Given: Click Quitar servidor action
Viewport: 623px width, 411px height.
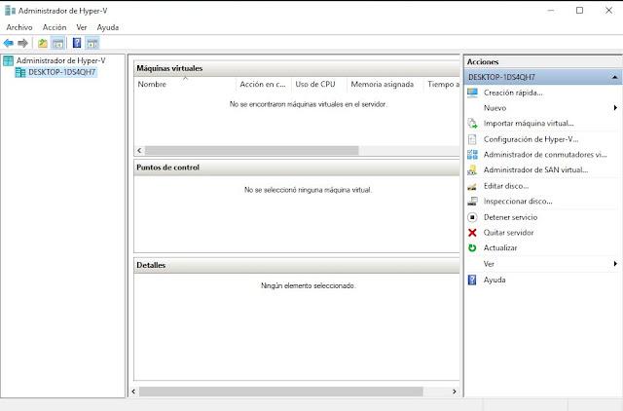Looking at the screenshot, I should (x=508, y=233).
